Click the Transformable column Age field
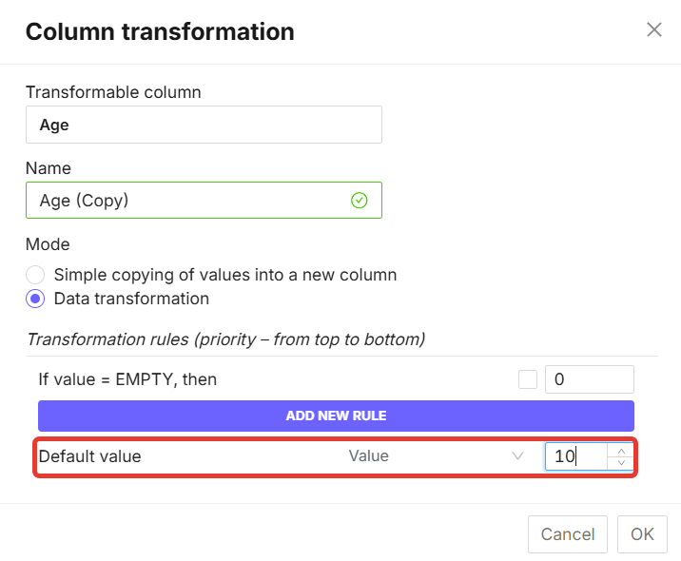The height and width of the screenshot is (561, 681). (x=204, y=125)
